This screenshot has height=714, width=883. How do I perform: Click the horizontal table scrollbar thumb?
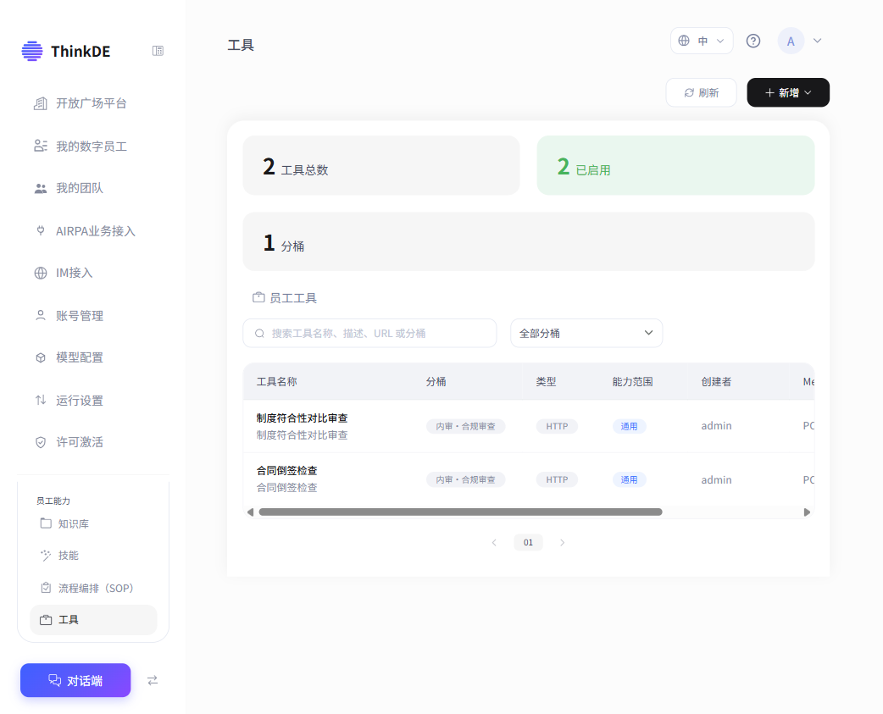tap(461, 512)
